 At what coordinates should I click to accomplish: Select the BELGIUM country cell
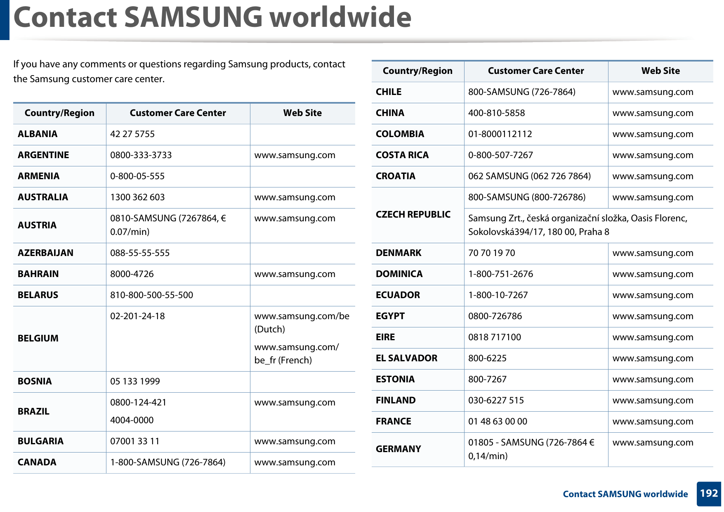click(x=59, y=339)
